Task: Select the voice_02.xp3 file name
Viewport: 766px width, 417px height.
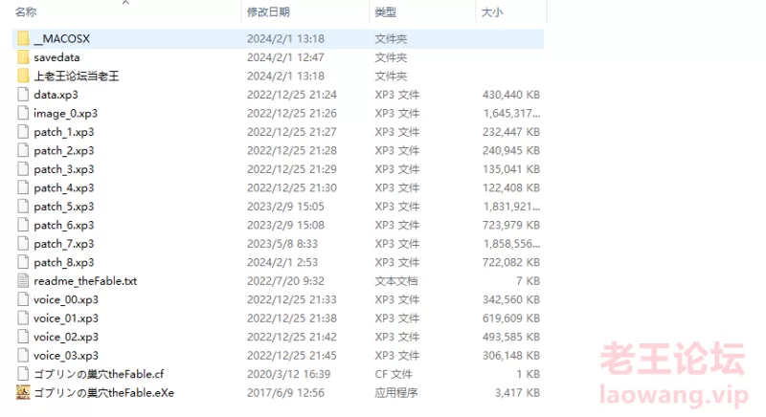Action: 66,337
